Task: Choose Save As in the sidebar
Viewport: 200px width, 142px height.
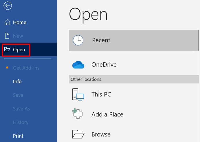Action: coord(21,109)
